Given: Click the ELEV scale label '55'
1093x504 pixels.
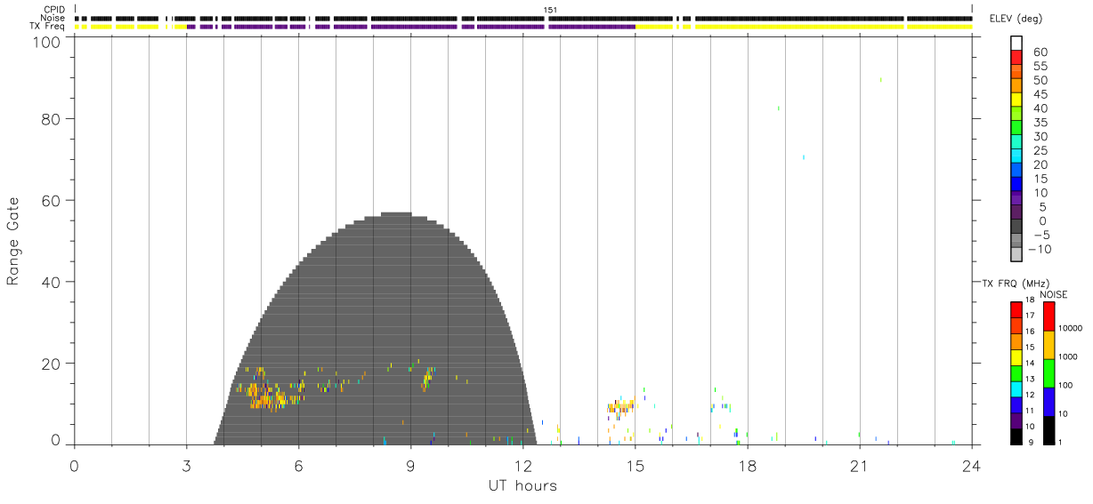Looking at the screenshot, I should pyautogui.click(x=1040, y=66).
